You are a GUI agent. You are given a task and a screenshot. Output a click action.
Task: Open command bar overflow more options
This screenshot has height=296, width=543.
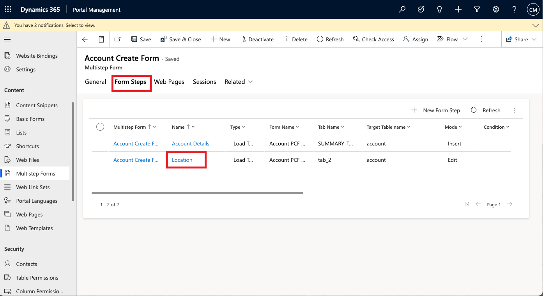[x=482, y=39]
